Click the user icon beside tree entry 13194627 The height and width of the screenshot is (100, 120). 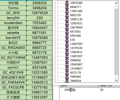click(67, 68)
